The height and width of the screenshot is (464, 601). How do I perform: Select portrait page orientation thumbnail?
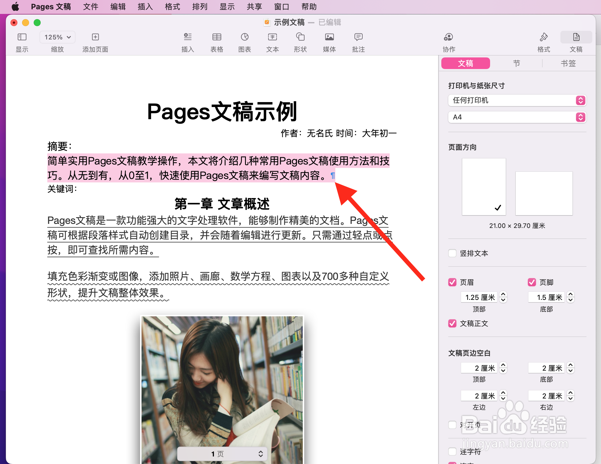484,187
